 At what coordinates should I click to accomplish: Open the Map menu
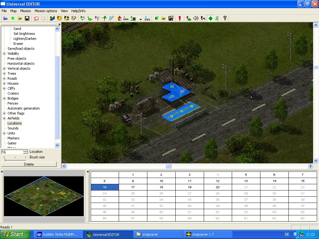coord(13,11)
